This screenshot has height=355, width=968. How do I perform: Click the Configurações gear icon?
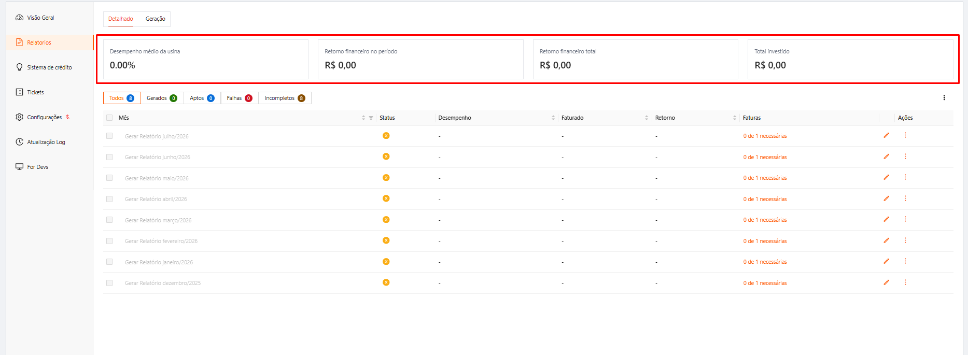19,117
